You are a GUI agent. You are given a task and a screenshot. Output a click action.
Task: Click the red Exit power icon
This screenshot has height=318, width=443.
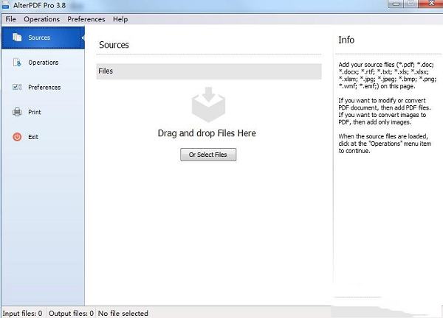[x=17, y=137]
